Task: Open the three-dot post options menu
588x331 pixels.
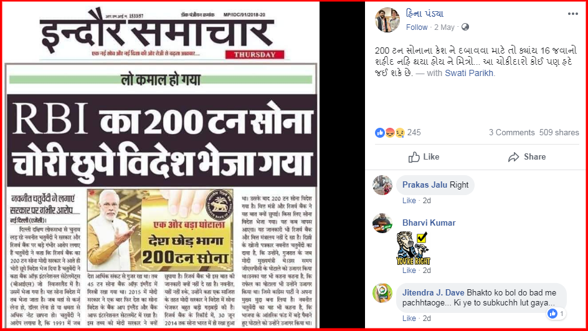Action: (572, 14)
